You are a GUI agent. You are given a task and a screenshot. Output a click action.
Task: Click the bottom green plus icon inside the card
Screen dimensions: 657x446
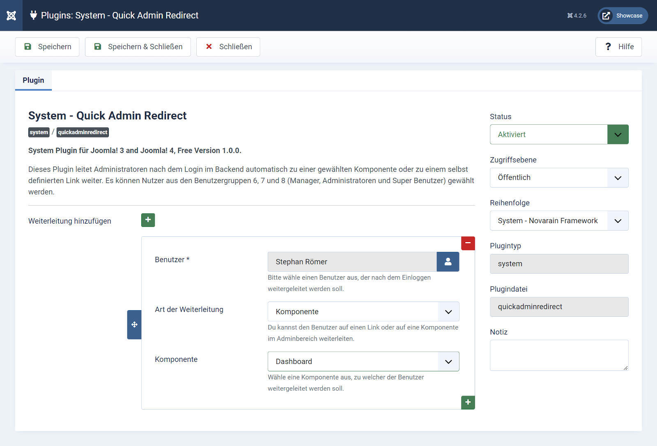(468, 403)
